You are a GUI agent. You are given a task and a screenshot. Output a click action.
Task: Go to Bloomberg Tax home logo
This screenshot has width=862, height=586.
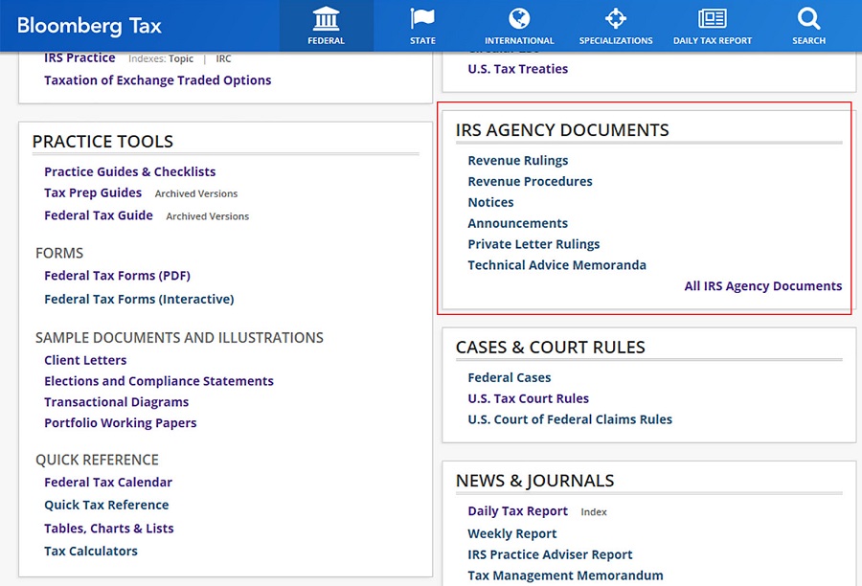click(89, 26)
